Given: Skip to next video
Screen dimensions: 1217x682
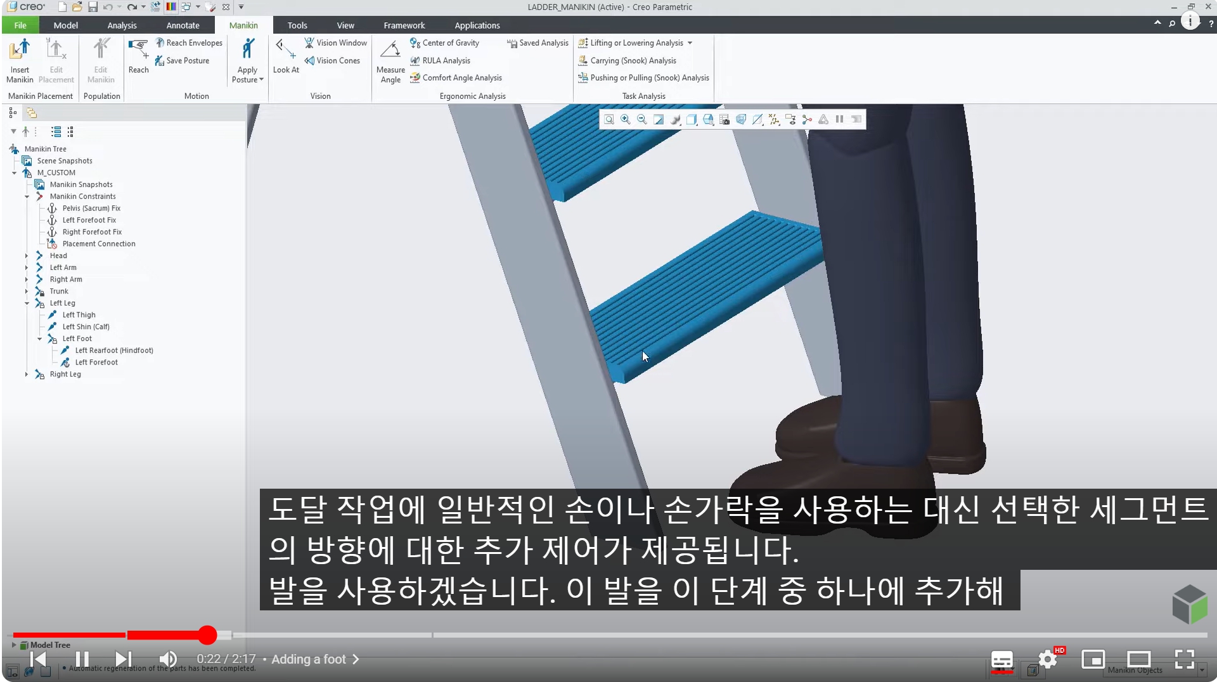Looking at the screenshot, I should 123,659.
